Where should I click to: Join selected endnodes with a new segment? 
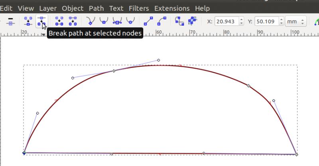(x=59, y=21)
